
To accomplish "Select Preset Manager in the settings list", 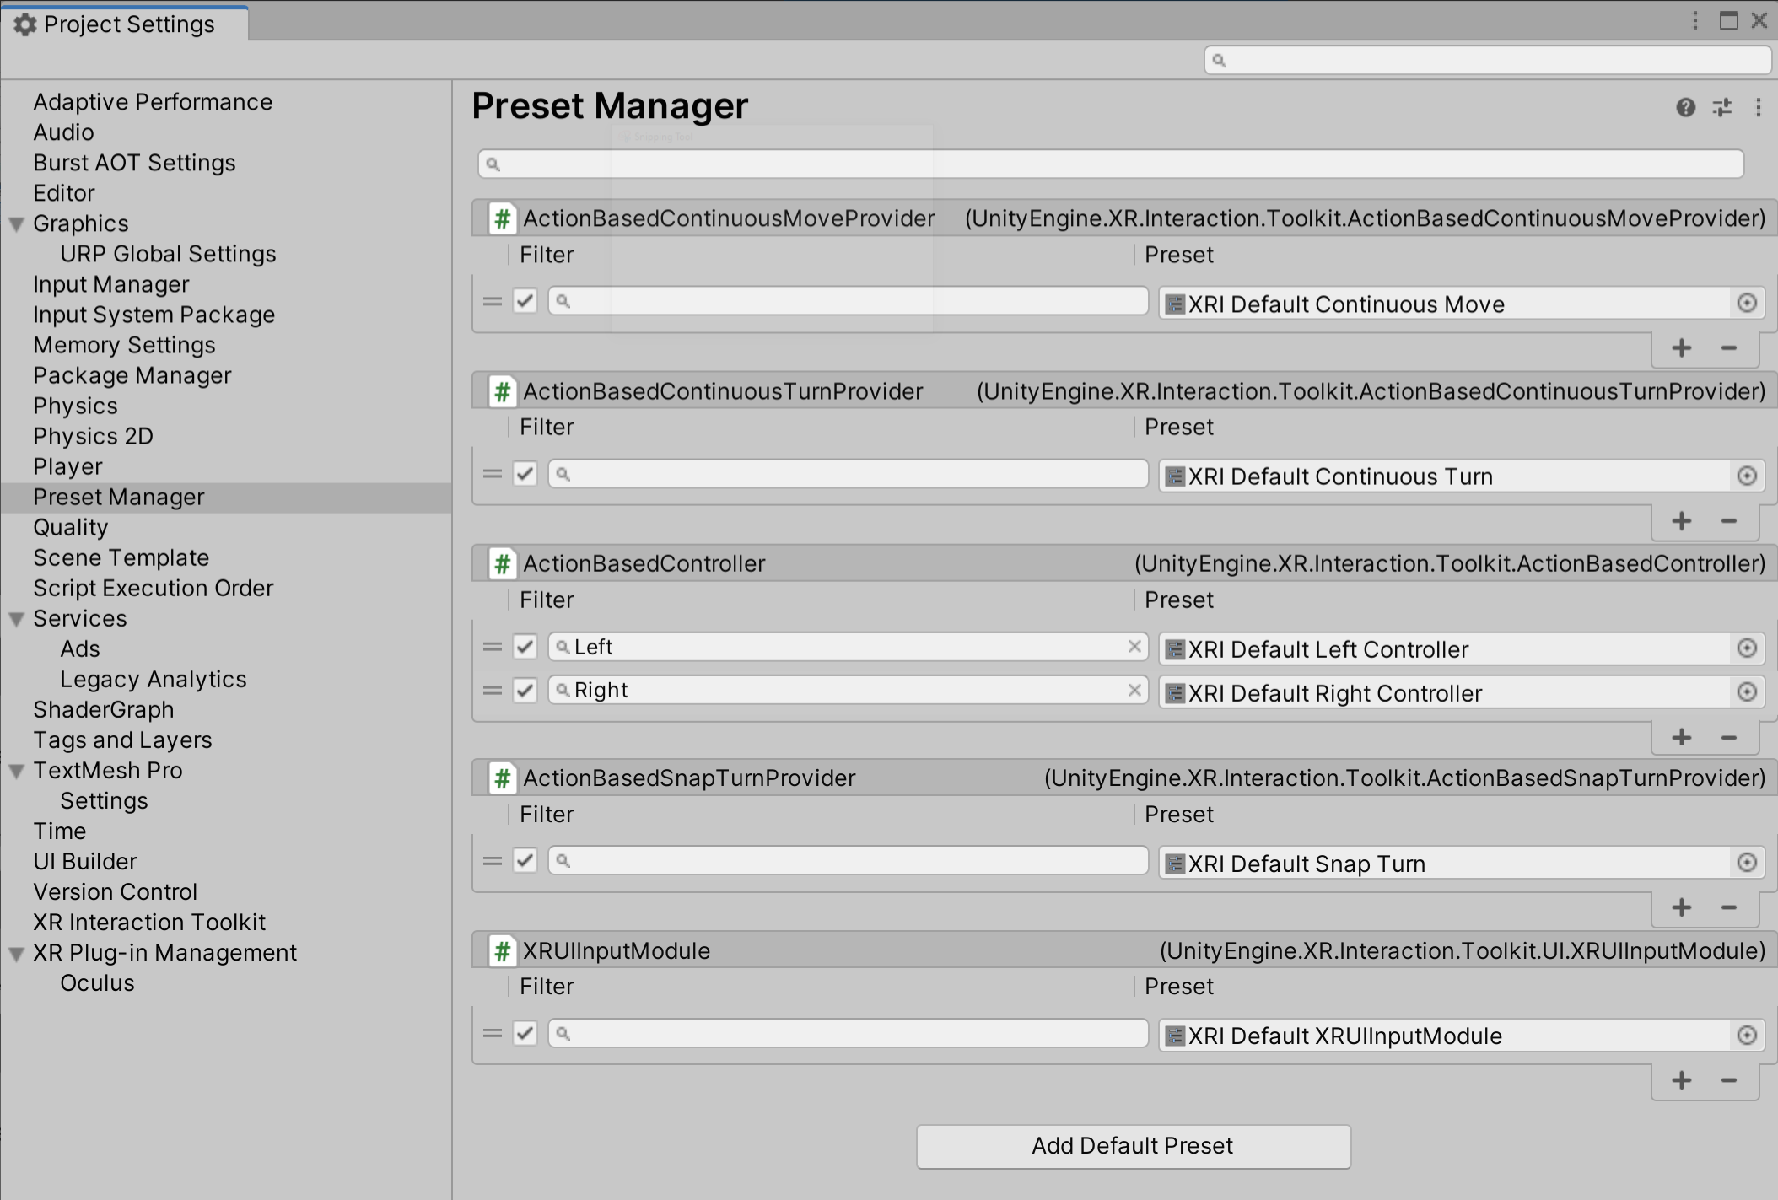I will 118,497.
